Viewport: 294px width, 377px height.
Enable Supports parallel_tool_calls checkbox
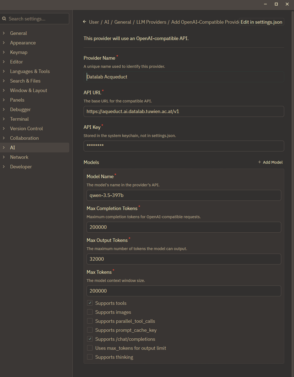(90, 321)
